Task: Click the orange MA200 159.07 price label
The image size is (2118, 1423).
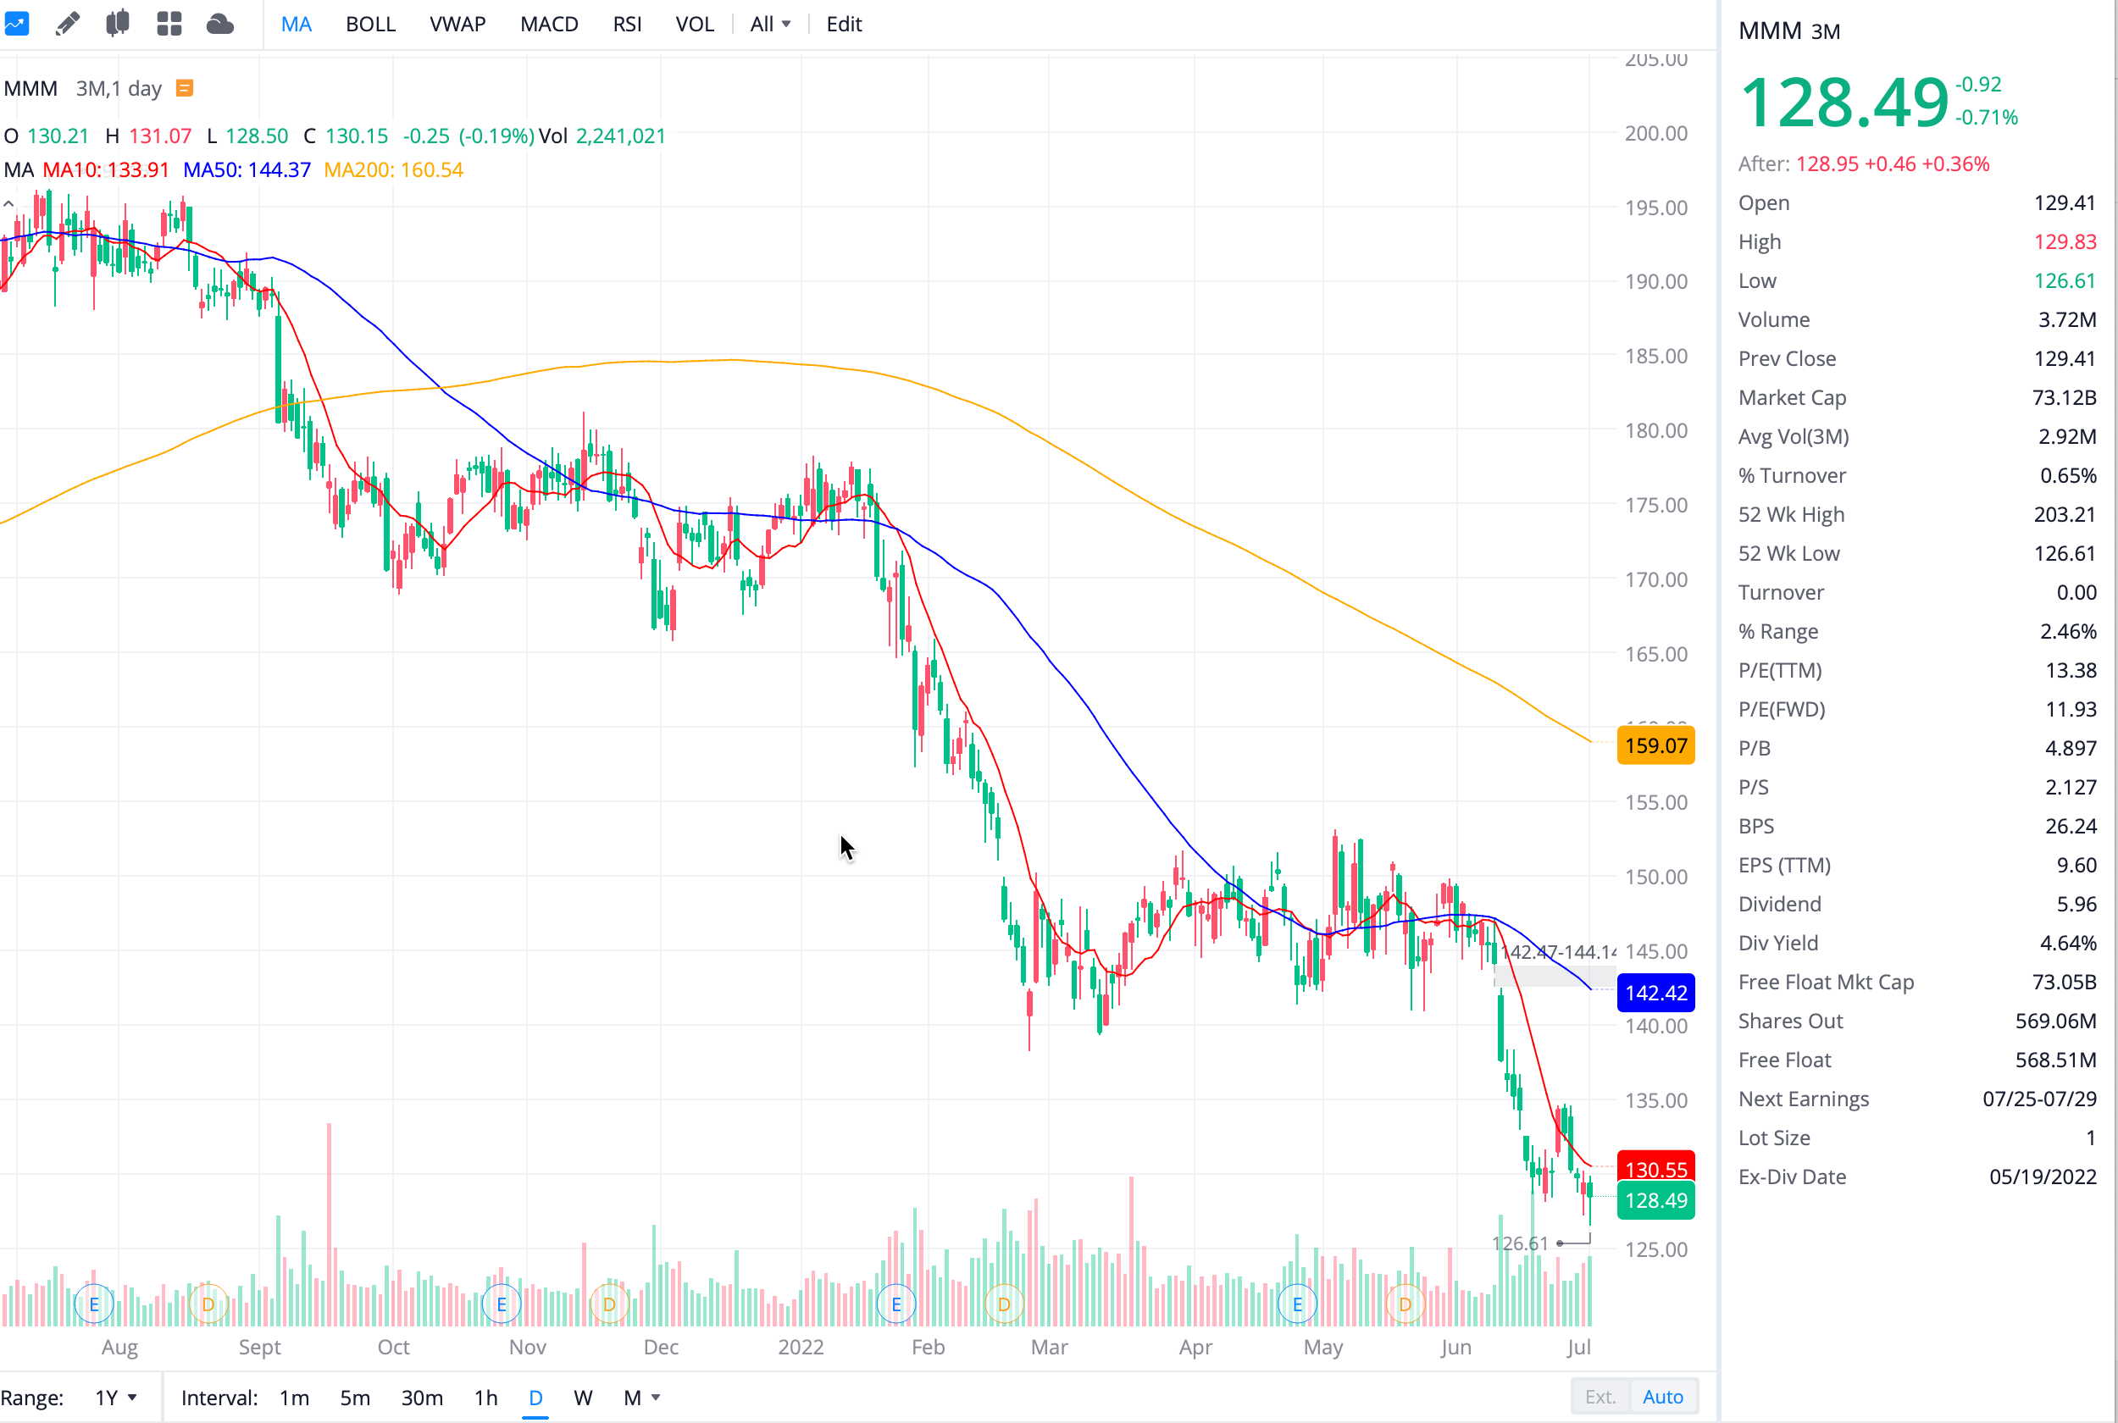Action: (x=1655, y=745)
